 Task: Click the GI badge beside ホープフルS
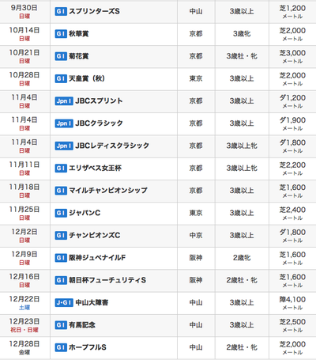coord(61,347)
